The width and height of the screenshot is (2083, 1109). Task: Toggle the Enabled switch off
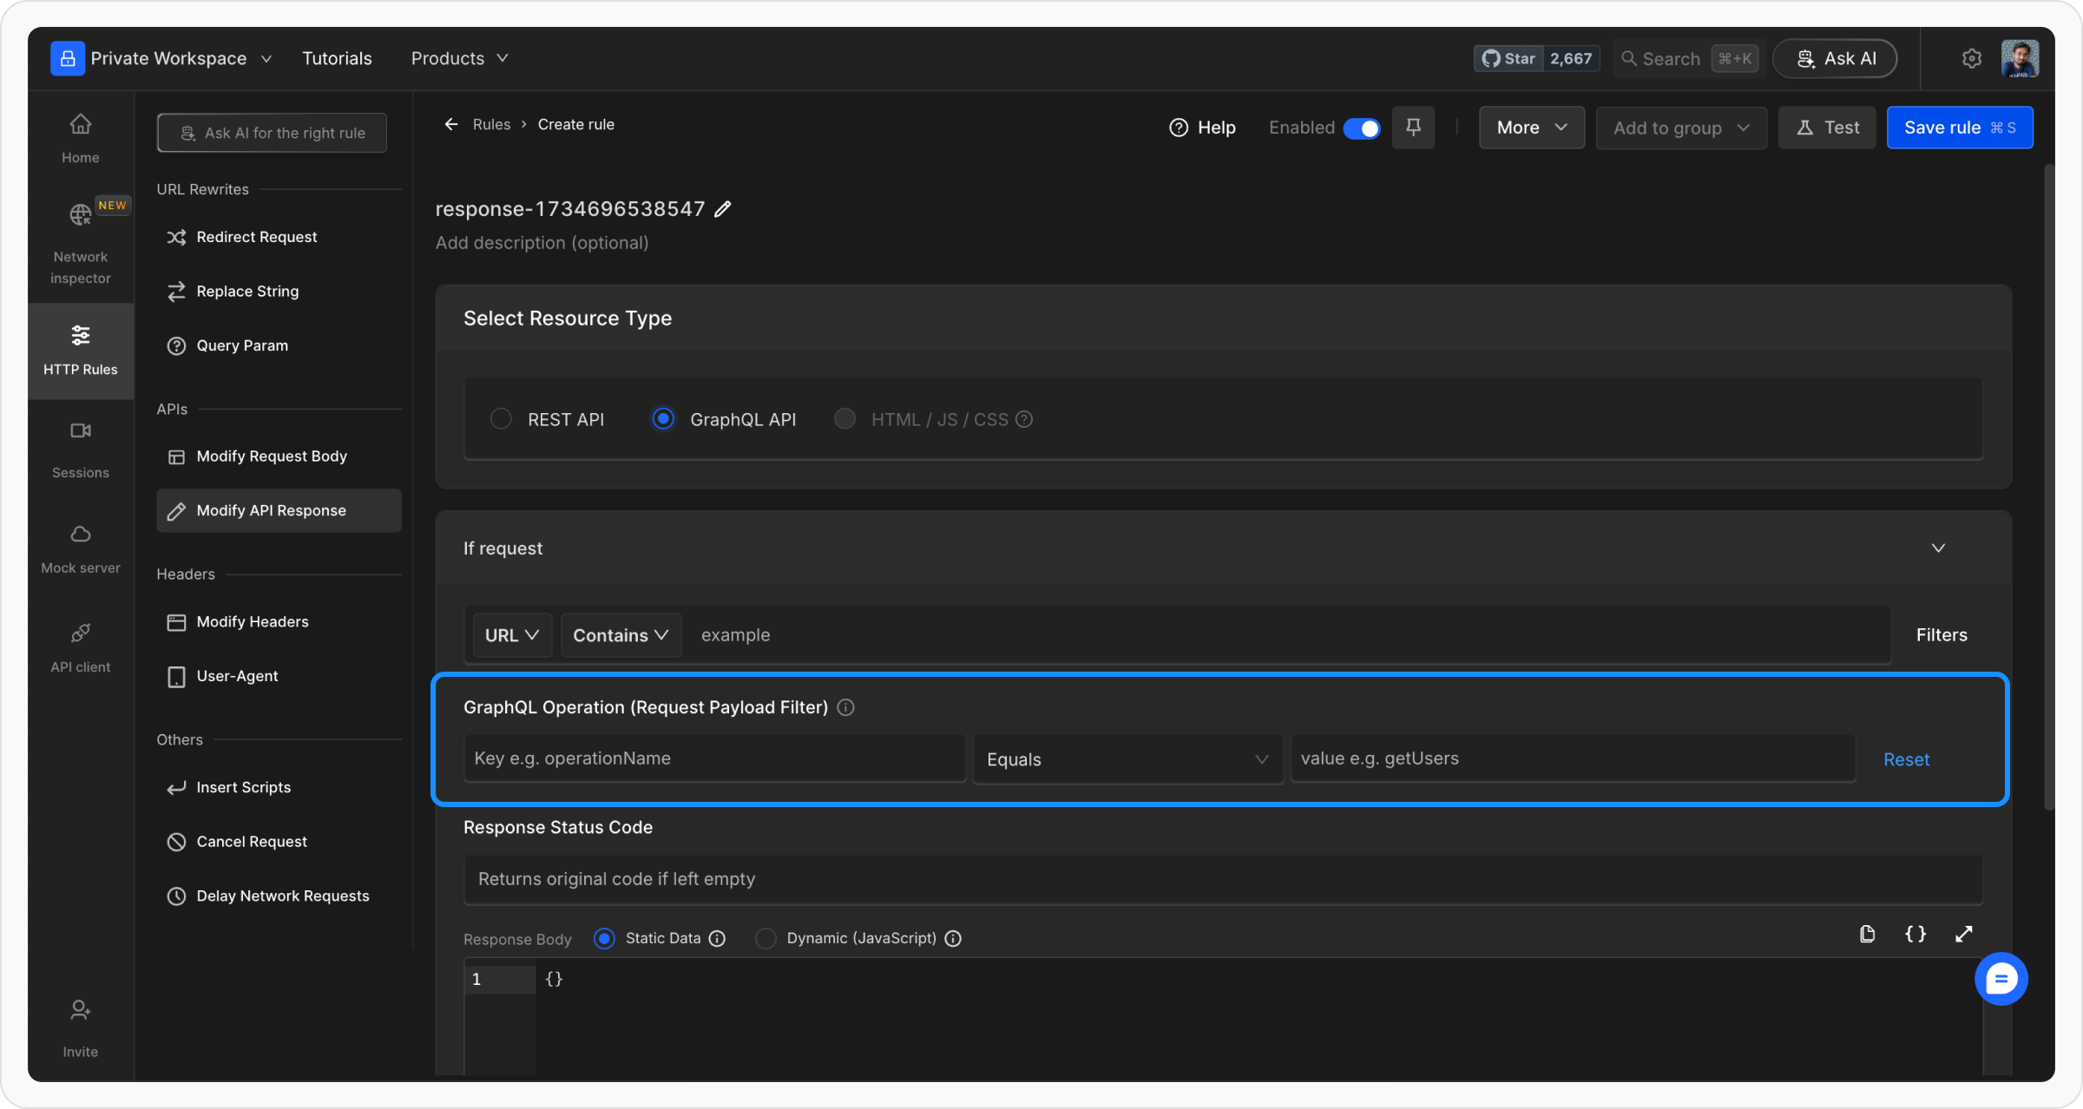point(1361,128)
